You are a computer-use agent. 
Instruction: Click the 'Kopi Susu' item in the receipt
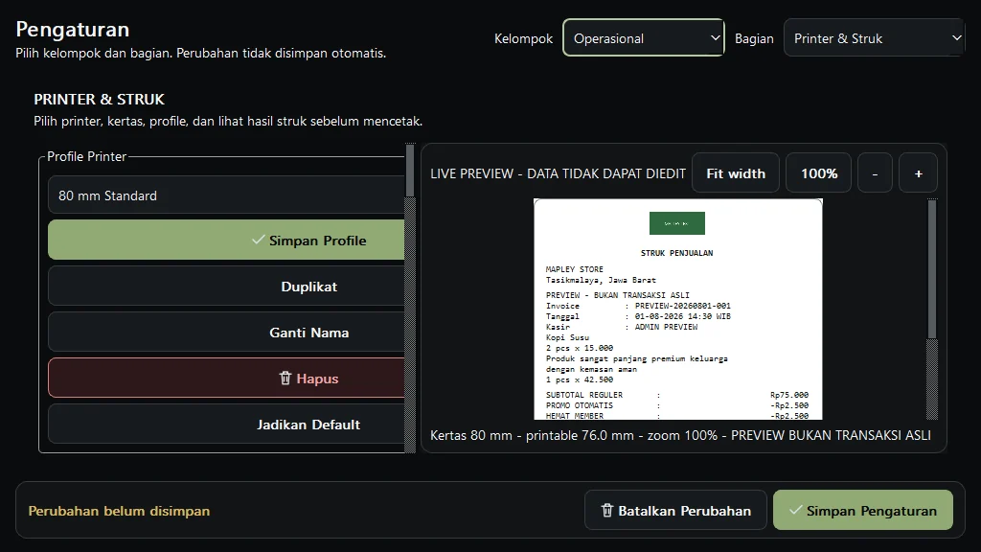click(567, 337)
